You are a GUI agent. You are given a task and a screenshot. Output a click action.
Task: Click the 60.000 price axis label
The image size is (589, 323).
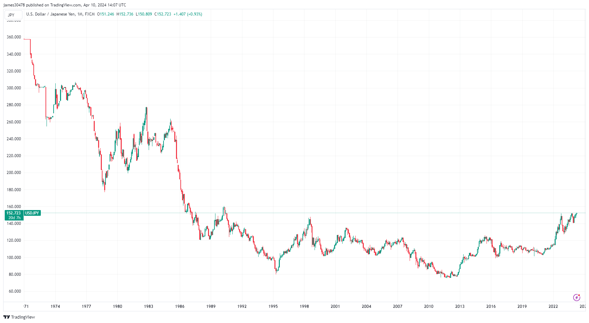pos(15,291)
